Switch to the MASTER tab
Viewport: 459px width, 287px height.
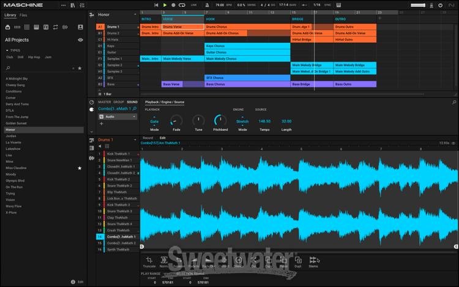click(x=105, y=102)
